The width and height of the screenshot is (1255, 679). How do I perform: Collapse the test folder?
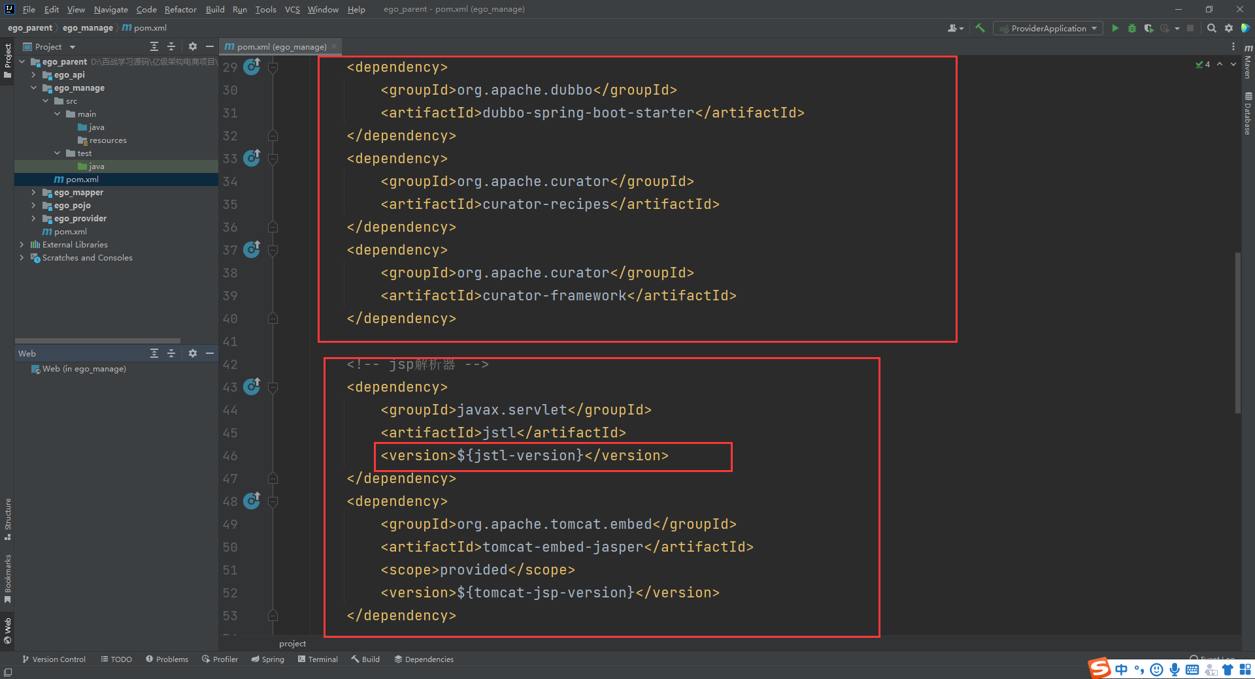point(57,153)
